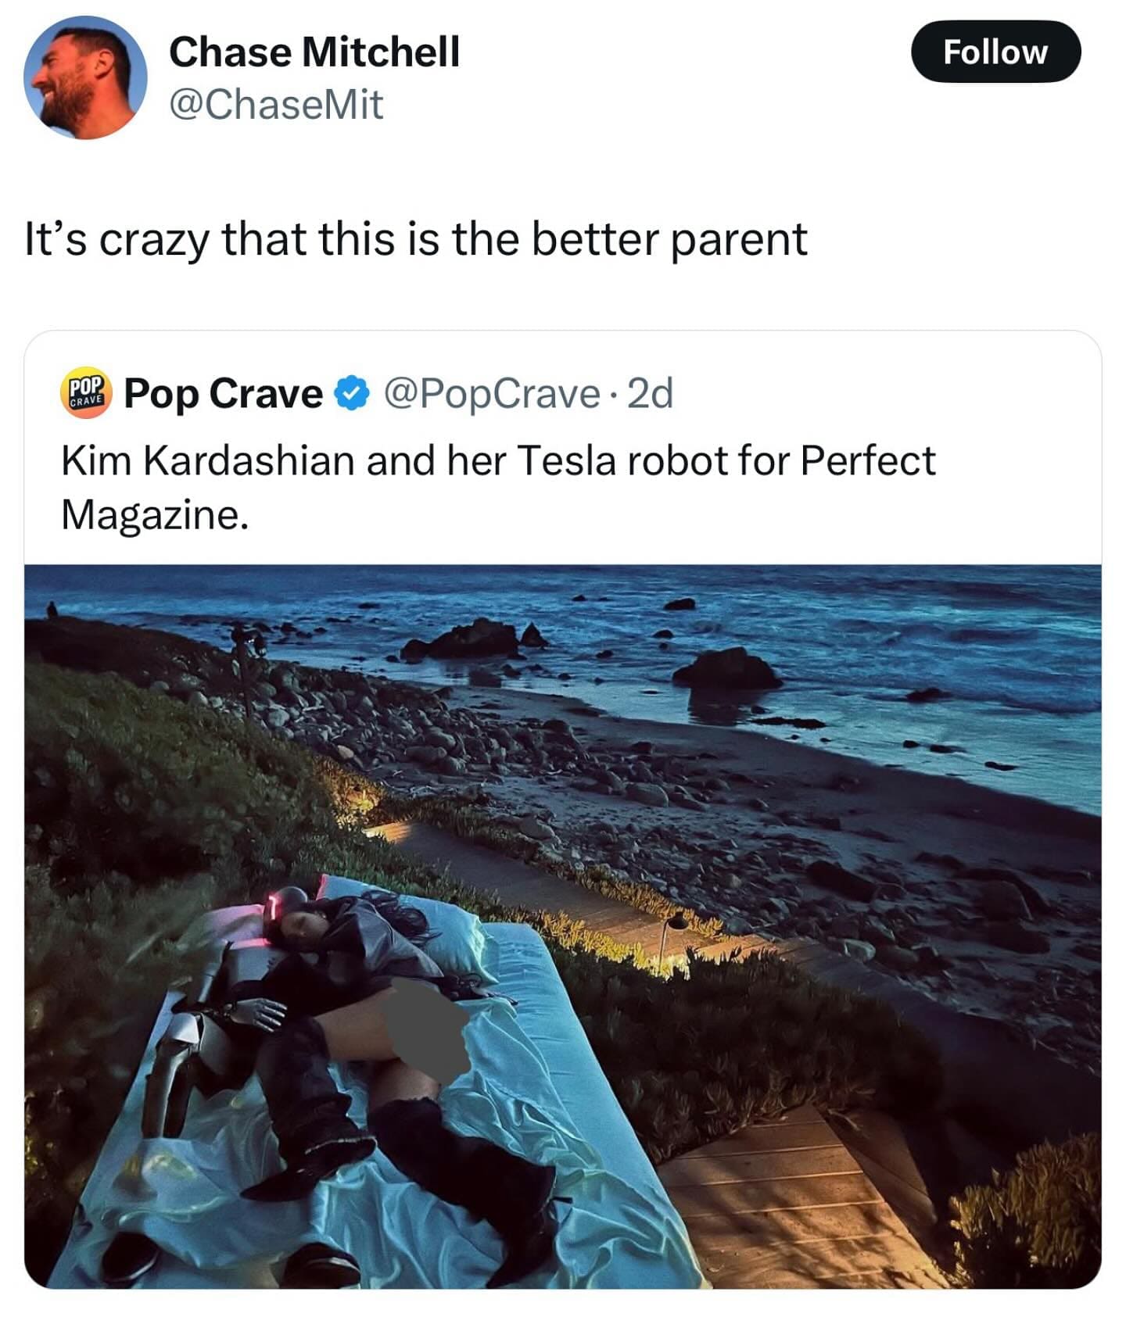Image resolution: width=1126 pixels, height=1324 pixels.
Task: Follow Chase Mitchell
Action: pos(995,52)
